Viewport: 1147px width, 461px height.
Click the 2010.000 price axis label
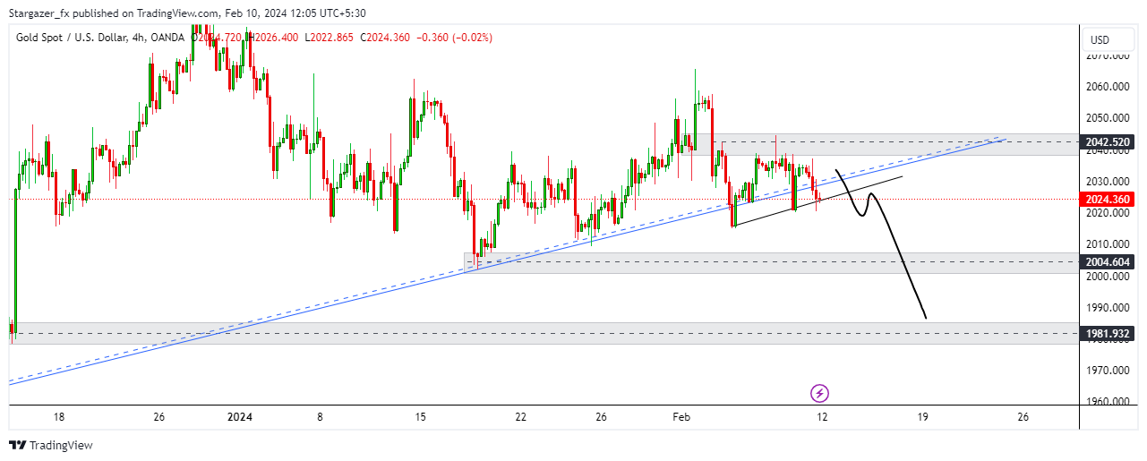point(1109,243)
